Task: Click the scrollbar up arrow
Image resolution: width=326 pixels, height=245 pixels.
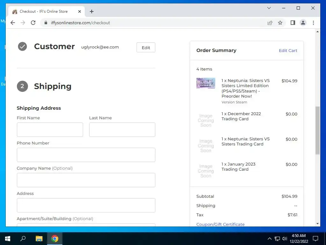Action: click(317, 32)
